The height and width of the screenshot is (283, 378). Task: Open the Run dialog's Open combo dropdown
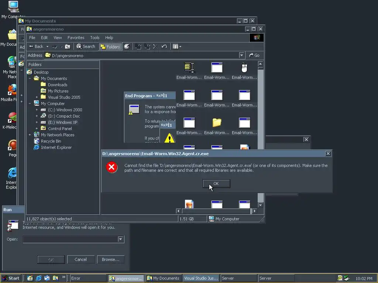point(121,239)
